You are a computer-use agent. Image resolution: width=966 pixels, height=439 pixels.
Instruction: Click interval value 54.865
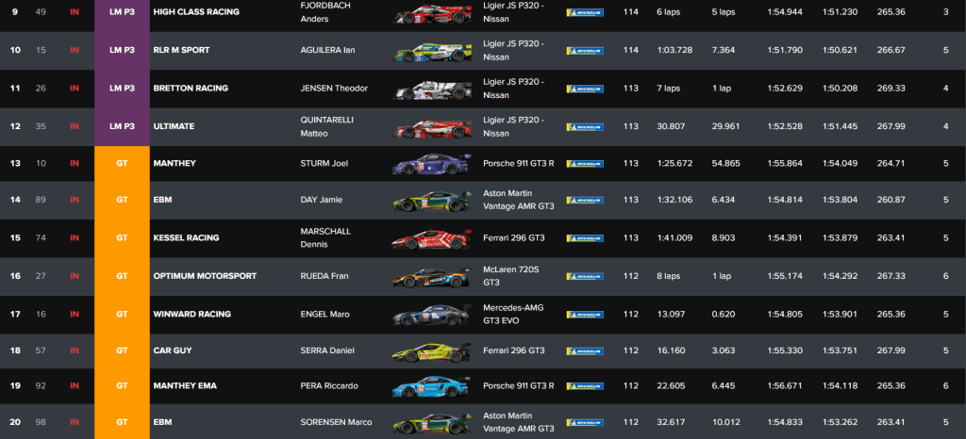pyautogui.click(x=725, y=164)
